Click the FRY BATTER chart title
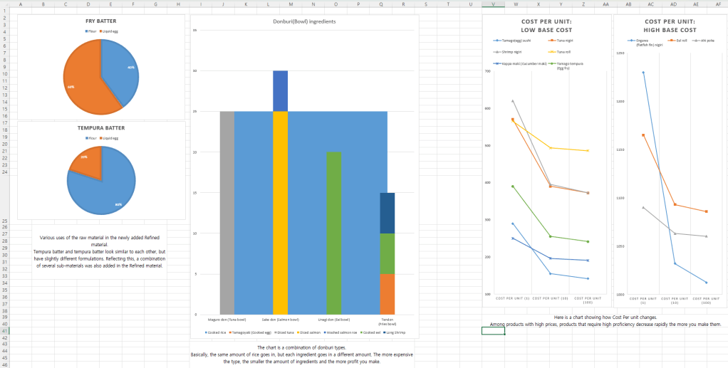 pos(100,21)
